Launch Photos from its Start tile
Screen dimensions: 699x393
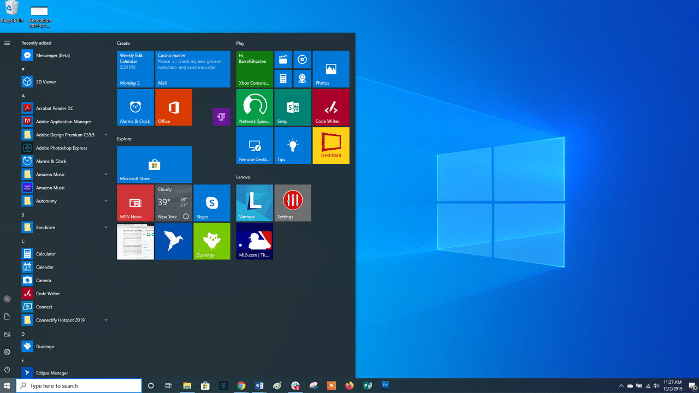tap(330, 69)
